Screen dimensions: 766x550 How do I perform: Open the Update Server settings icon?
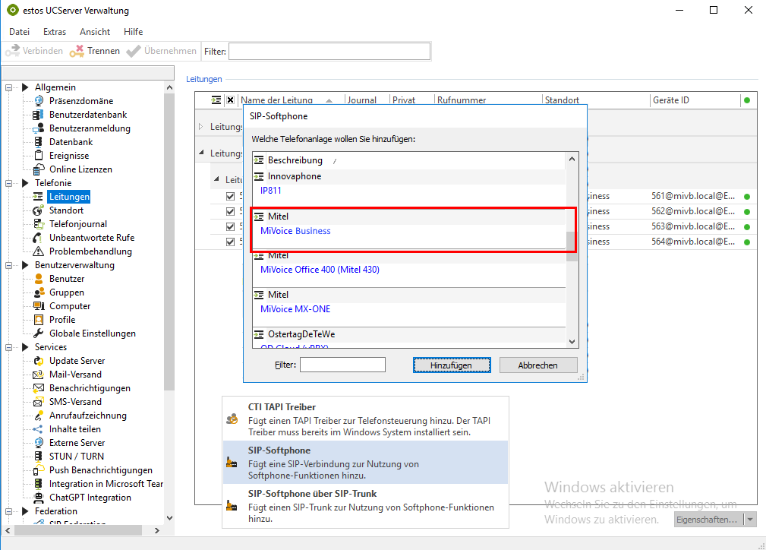[x=36, y=360]
